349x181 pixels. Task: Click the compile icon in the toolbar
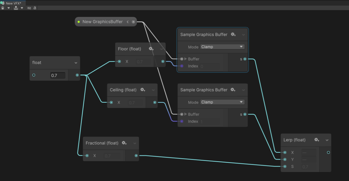coord(16,8)
